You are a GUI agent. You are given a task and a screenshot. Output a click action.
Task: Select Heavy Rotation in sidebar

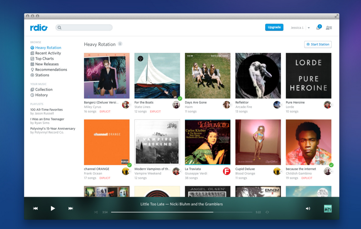(46, 48)
